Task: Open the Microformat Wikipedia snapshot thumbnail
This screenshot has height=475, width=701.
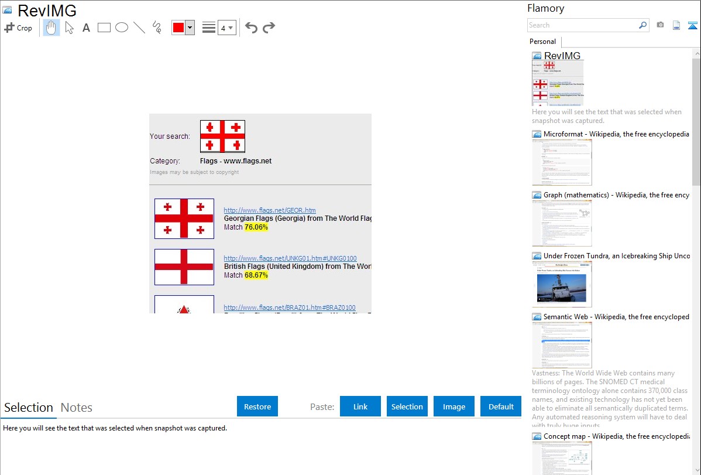Action: click(x=562, y=162)
